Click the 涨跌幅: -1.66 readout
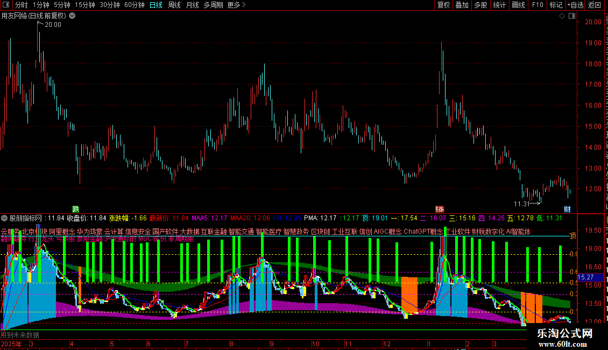Viewport: 608px width, 350px height. coord(128,218)
